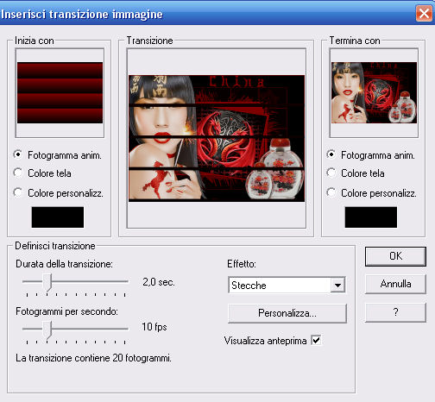The width and height of the screenshot is (435, 402).
Task: Click the Termina con image preview thumbnail
Action: tap(374, 92)
